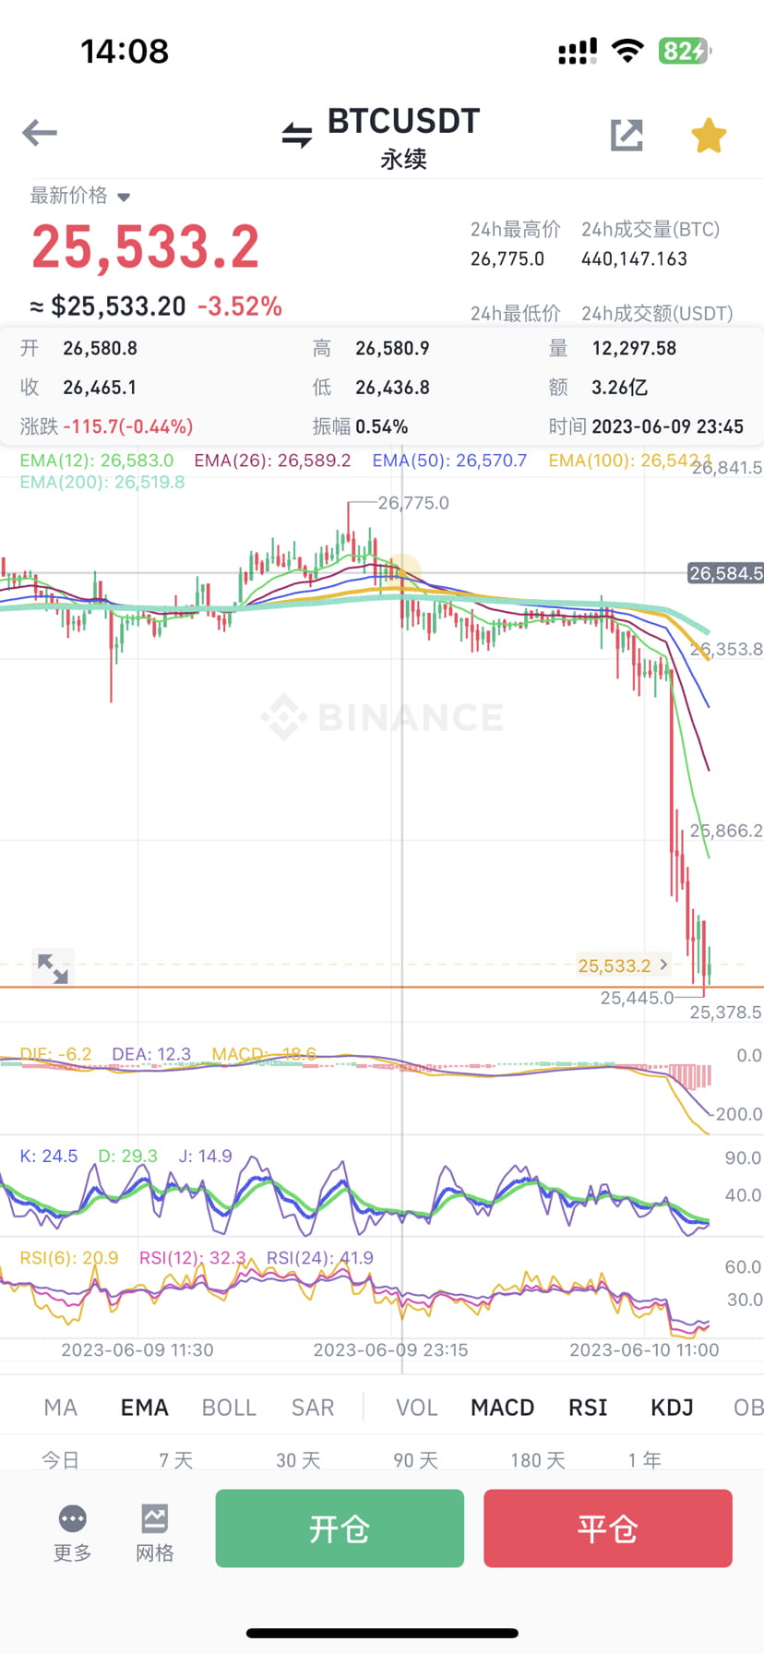Tap the 24h volume 440,147.163 value
The image size is (764, 1654).
(x=634, y=259)
